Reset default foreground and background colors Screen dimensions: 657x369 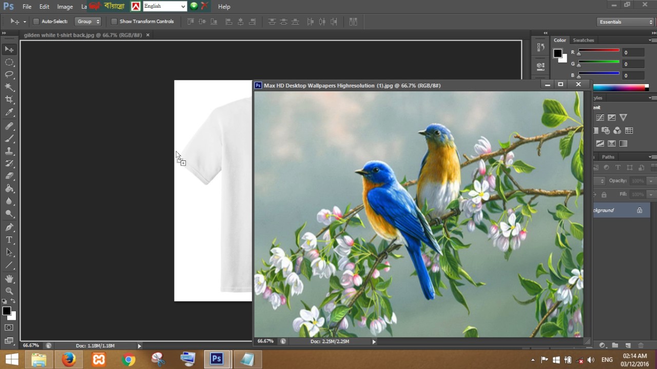click(5, 301)
